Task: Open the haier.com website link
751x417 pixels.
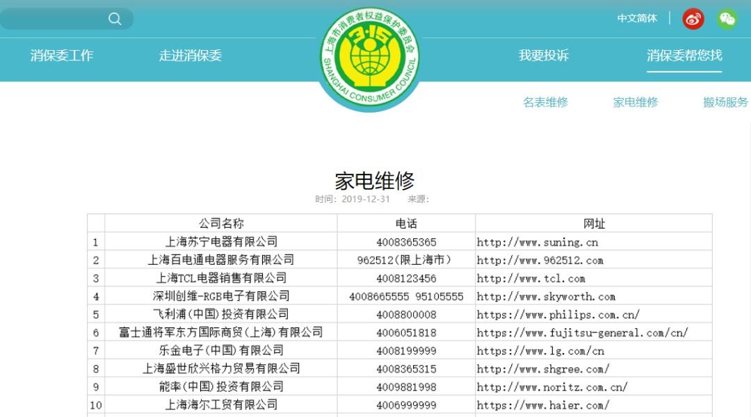Action: coord(543,405)
